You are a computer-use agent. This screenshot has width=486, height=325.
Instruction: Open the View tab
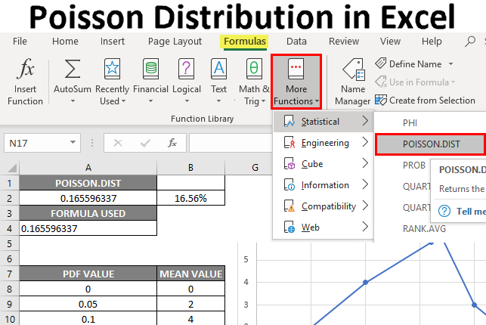point(390,42)
